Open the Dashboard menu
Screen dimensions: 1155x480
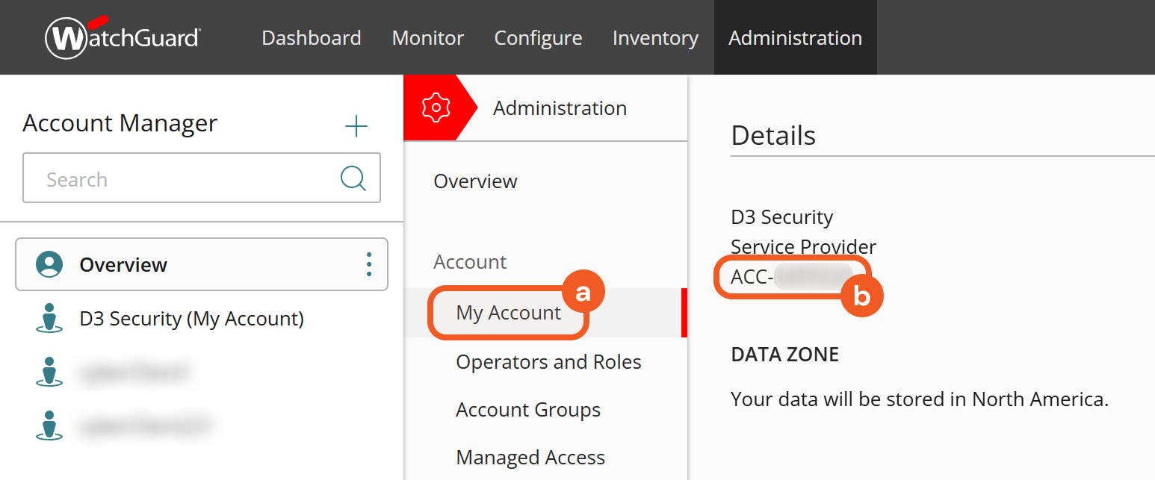coord(312,38)
